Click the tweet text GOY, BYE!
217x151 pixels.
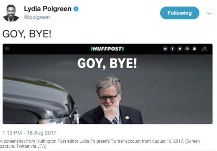point(27,34)
